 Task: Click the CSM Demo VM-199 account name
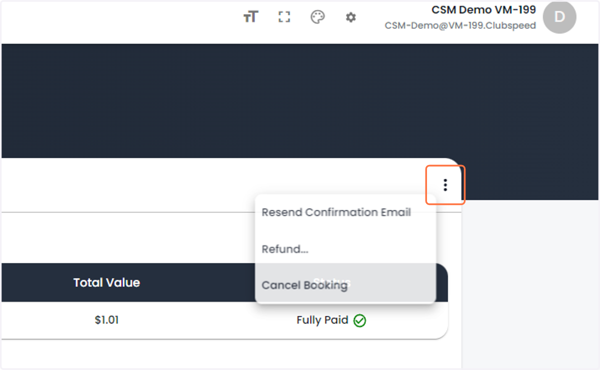point(483,9)
